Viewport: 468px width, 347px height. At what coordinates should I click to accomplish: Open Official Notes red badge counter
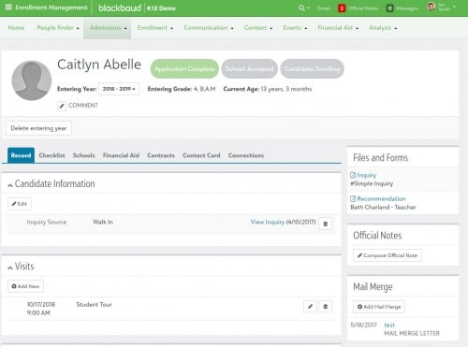342,8
